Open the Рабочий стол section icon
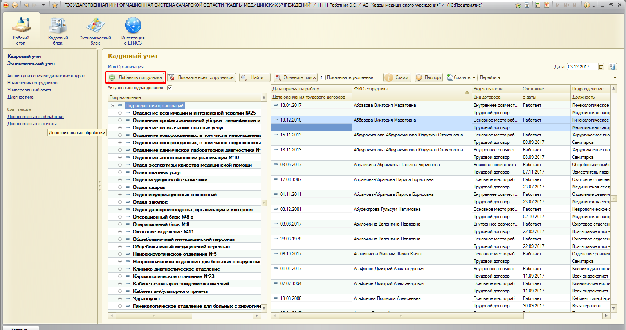This screenshot has width=626, height=330. [21, 26]
